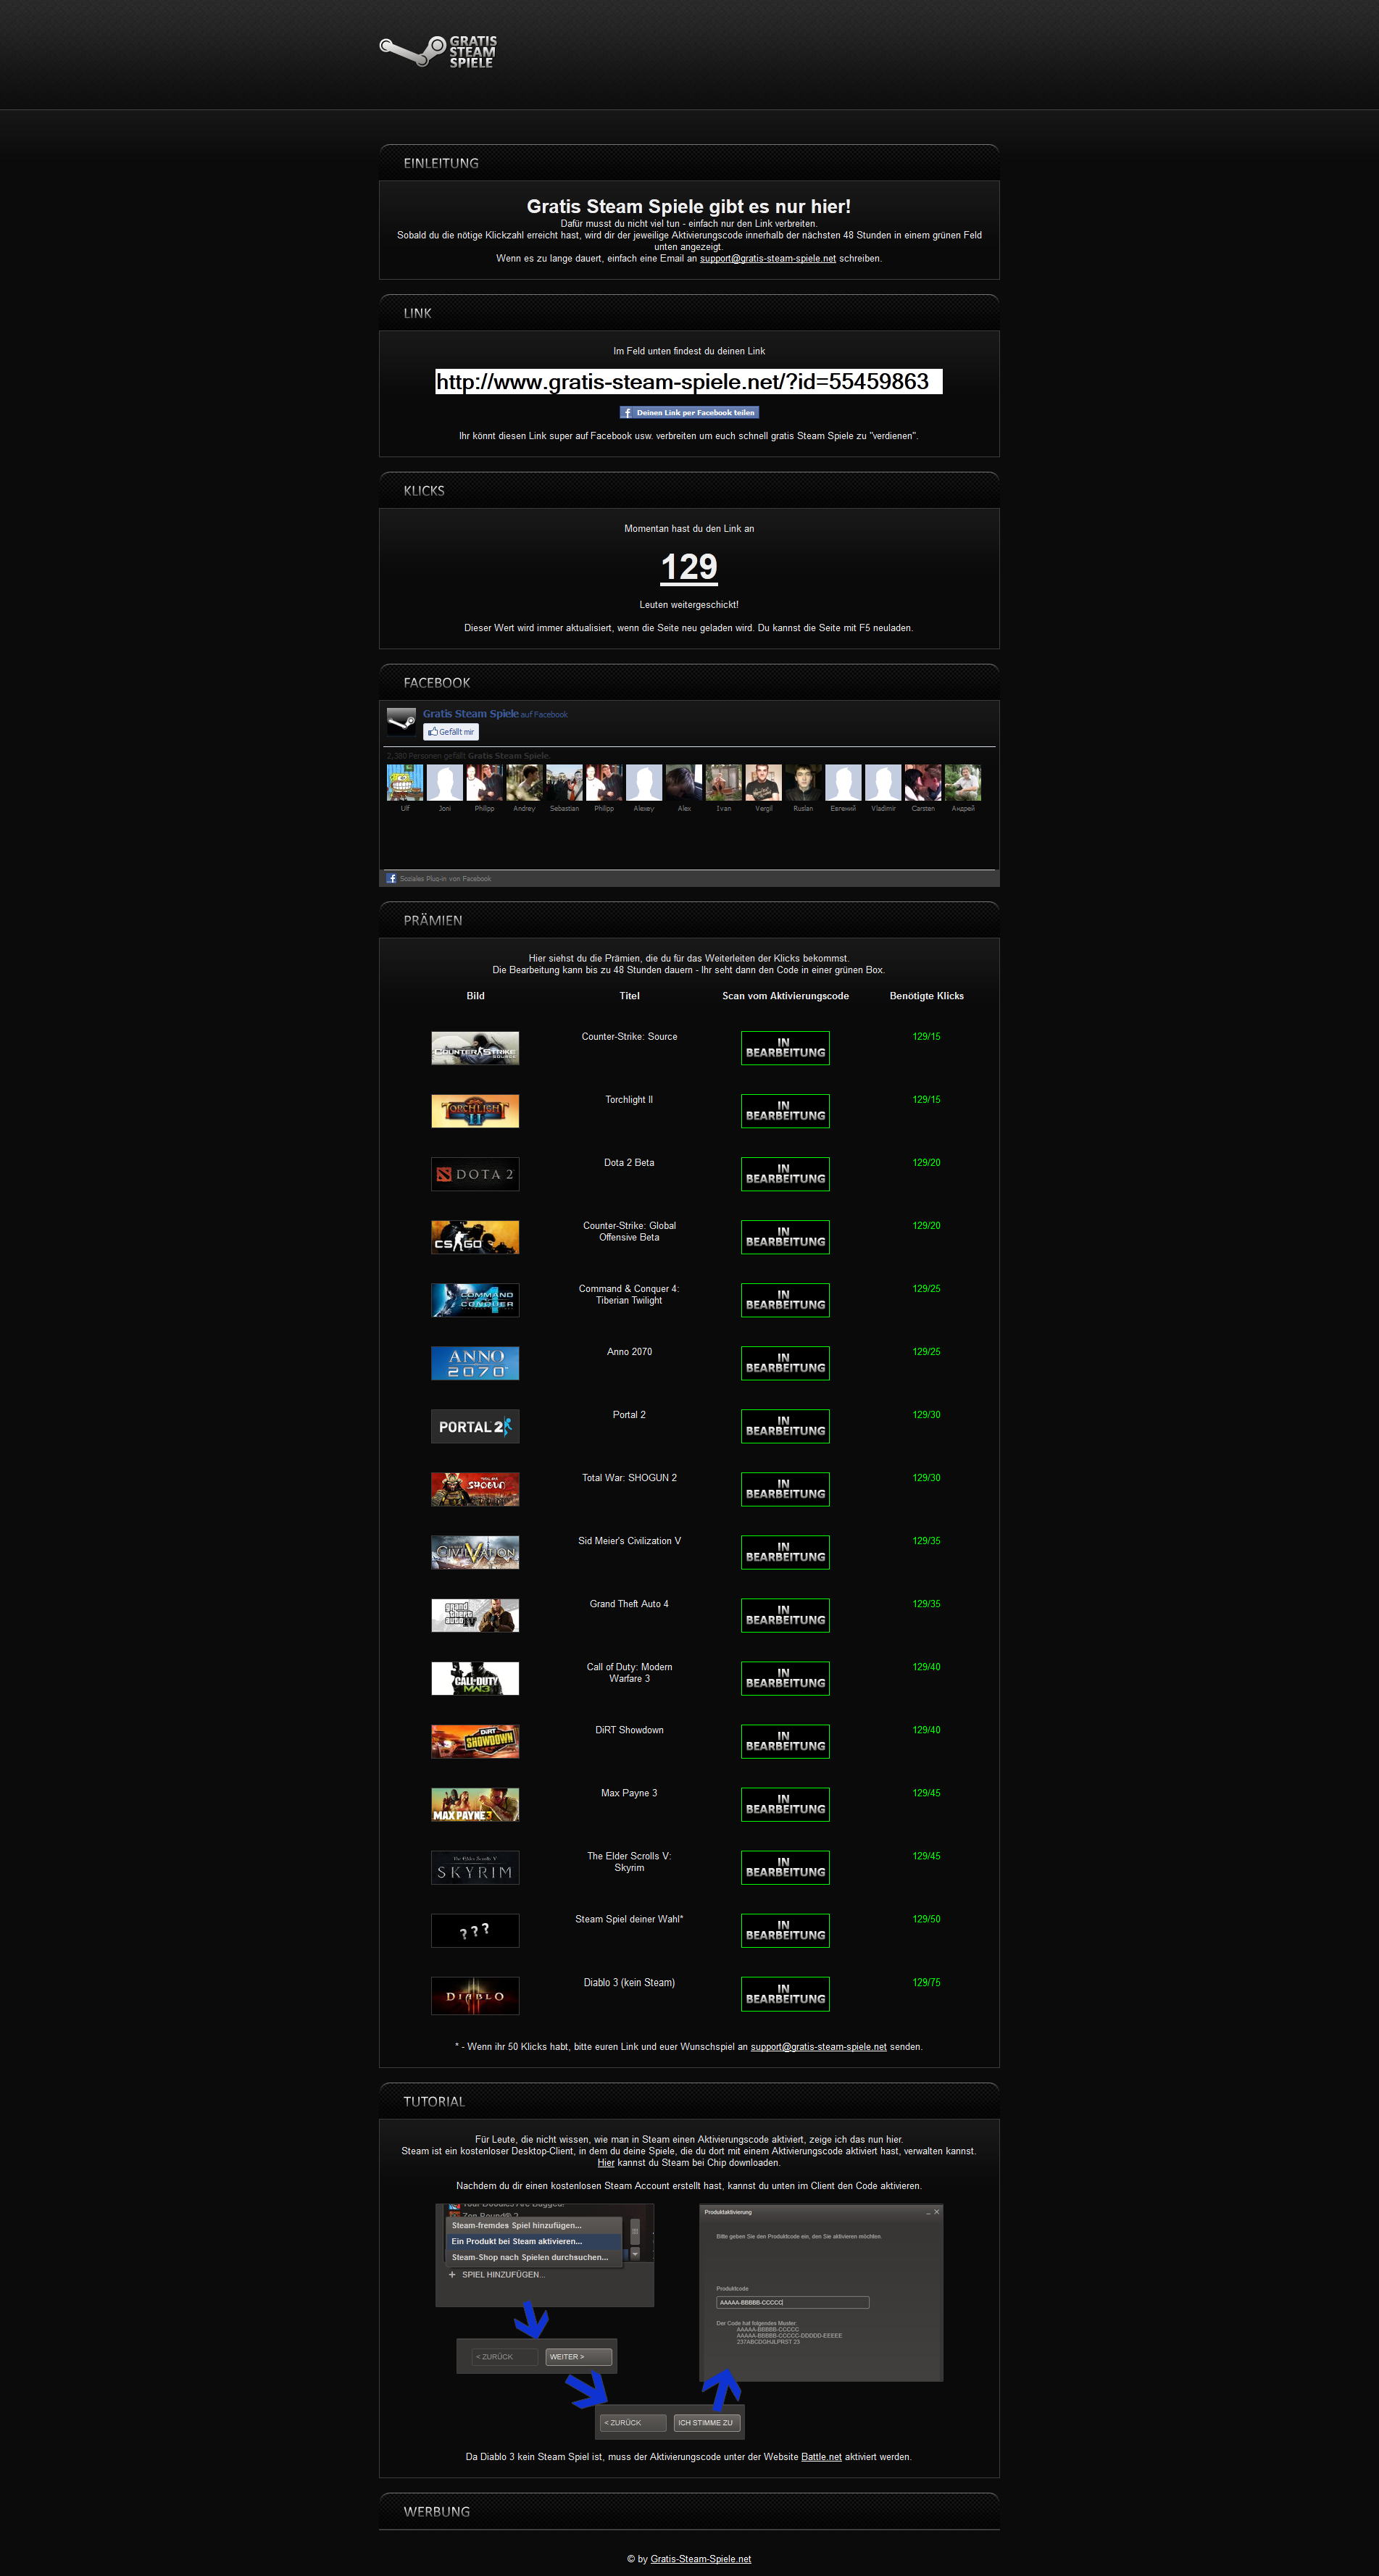The image size is (1379, 2576).
Task: Click the Produktaktivierung tutorial screenshot
Action: (x=821, y=2293)
